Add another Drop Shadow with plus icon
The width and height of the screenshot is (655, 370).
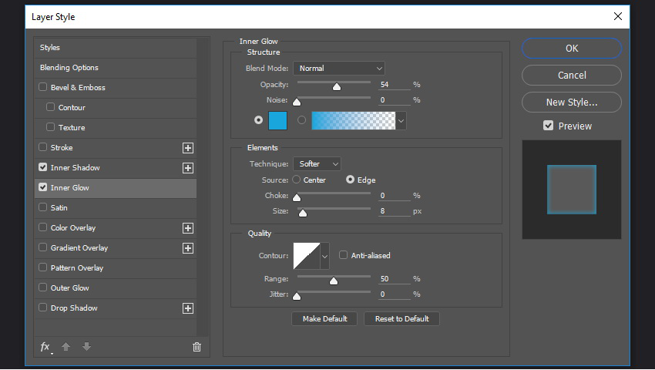pyautogui.click(x=188, y=308)
